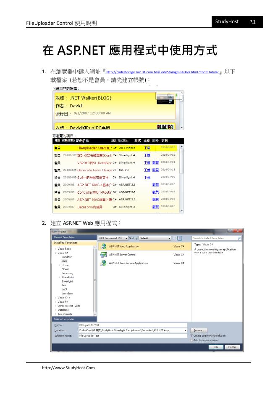Click the search magnifier in Search Installed Templates
278x394 pixels.
coord(239,238)
